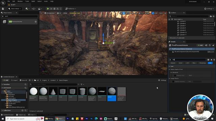Select Cylinder10 in the Outliner
Image resolution: width=216 pixels, height=121 pixels.
coord(183,32)
